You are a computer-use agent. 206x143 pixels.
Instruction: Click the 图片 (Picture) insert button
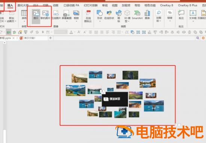tap(36, 16)
